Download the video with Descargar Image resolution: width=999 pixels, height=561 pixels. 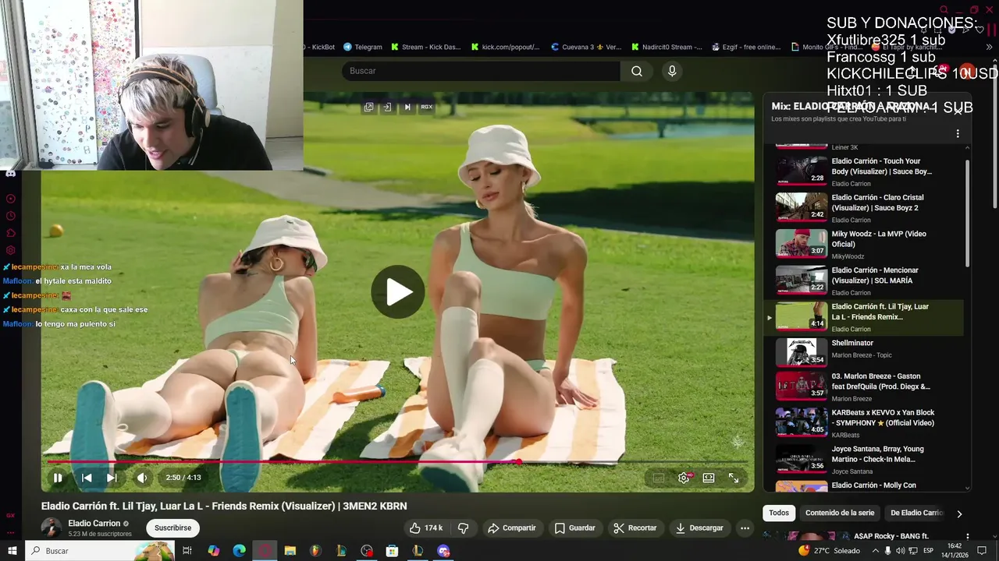pyautogui.click(x=699, y=527)
